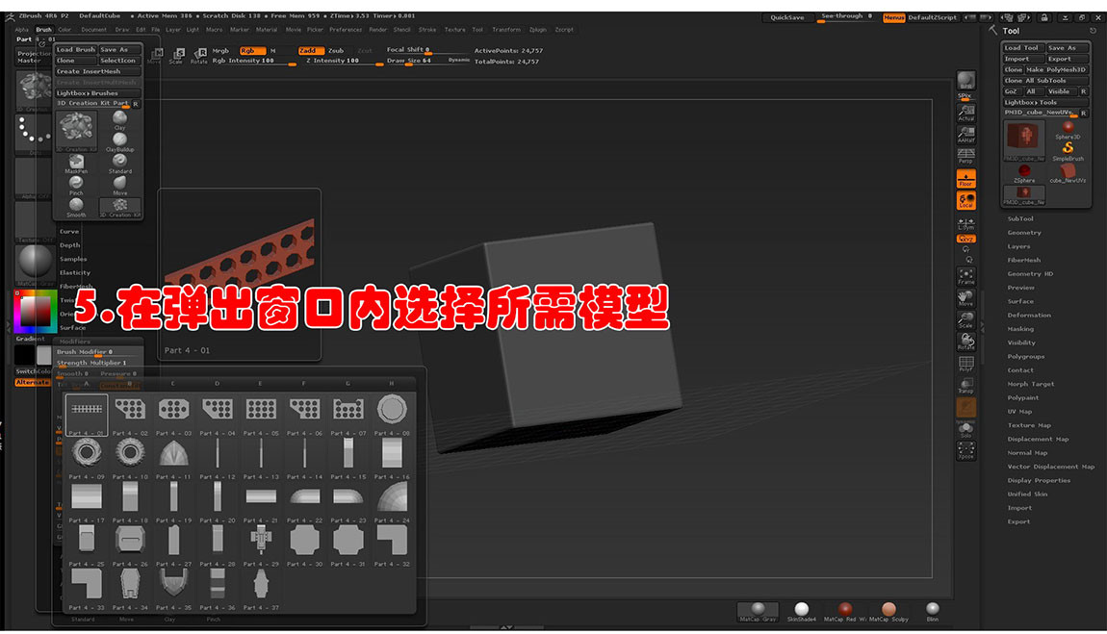Click the Xpose icon
The width and height of the screenshot is (1107, 634).
(x=965, y=450)
